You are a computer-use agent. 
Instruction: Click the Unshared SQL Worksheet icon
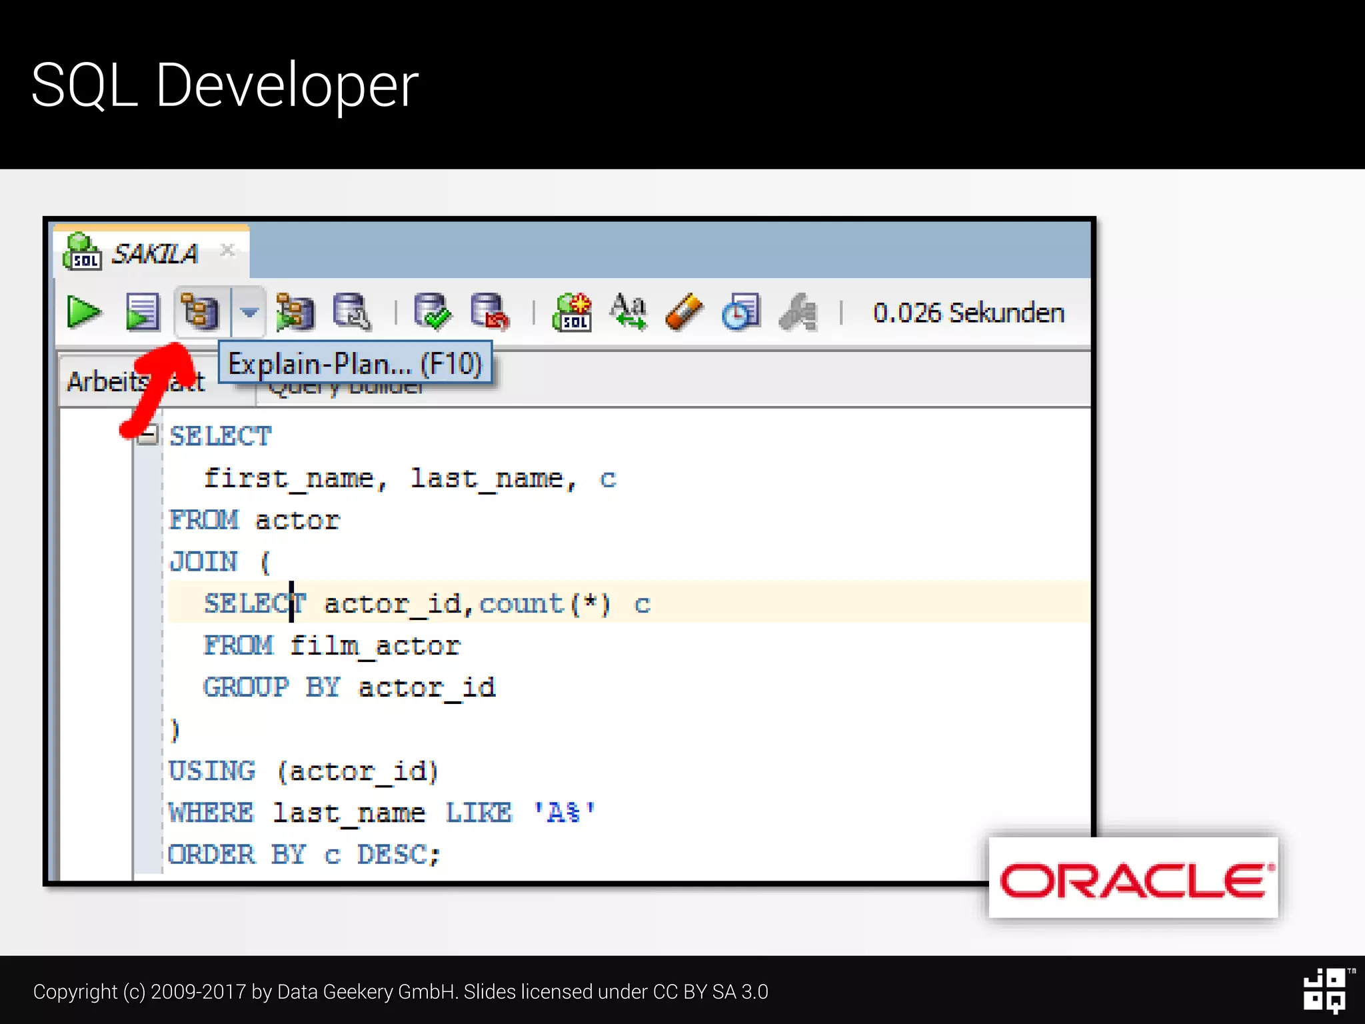(572, 312)
